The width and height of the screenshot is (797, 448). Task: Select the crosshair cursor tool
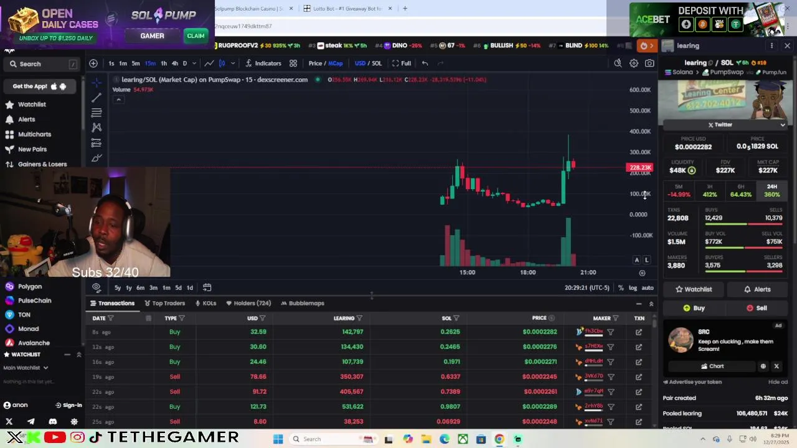tap(97, 83)
